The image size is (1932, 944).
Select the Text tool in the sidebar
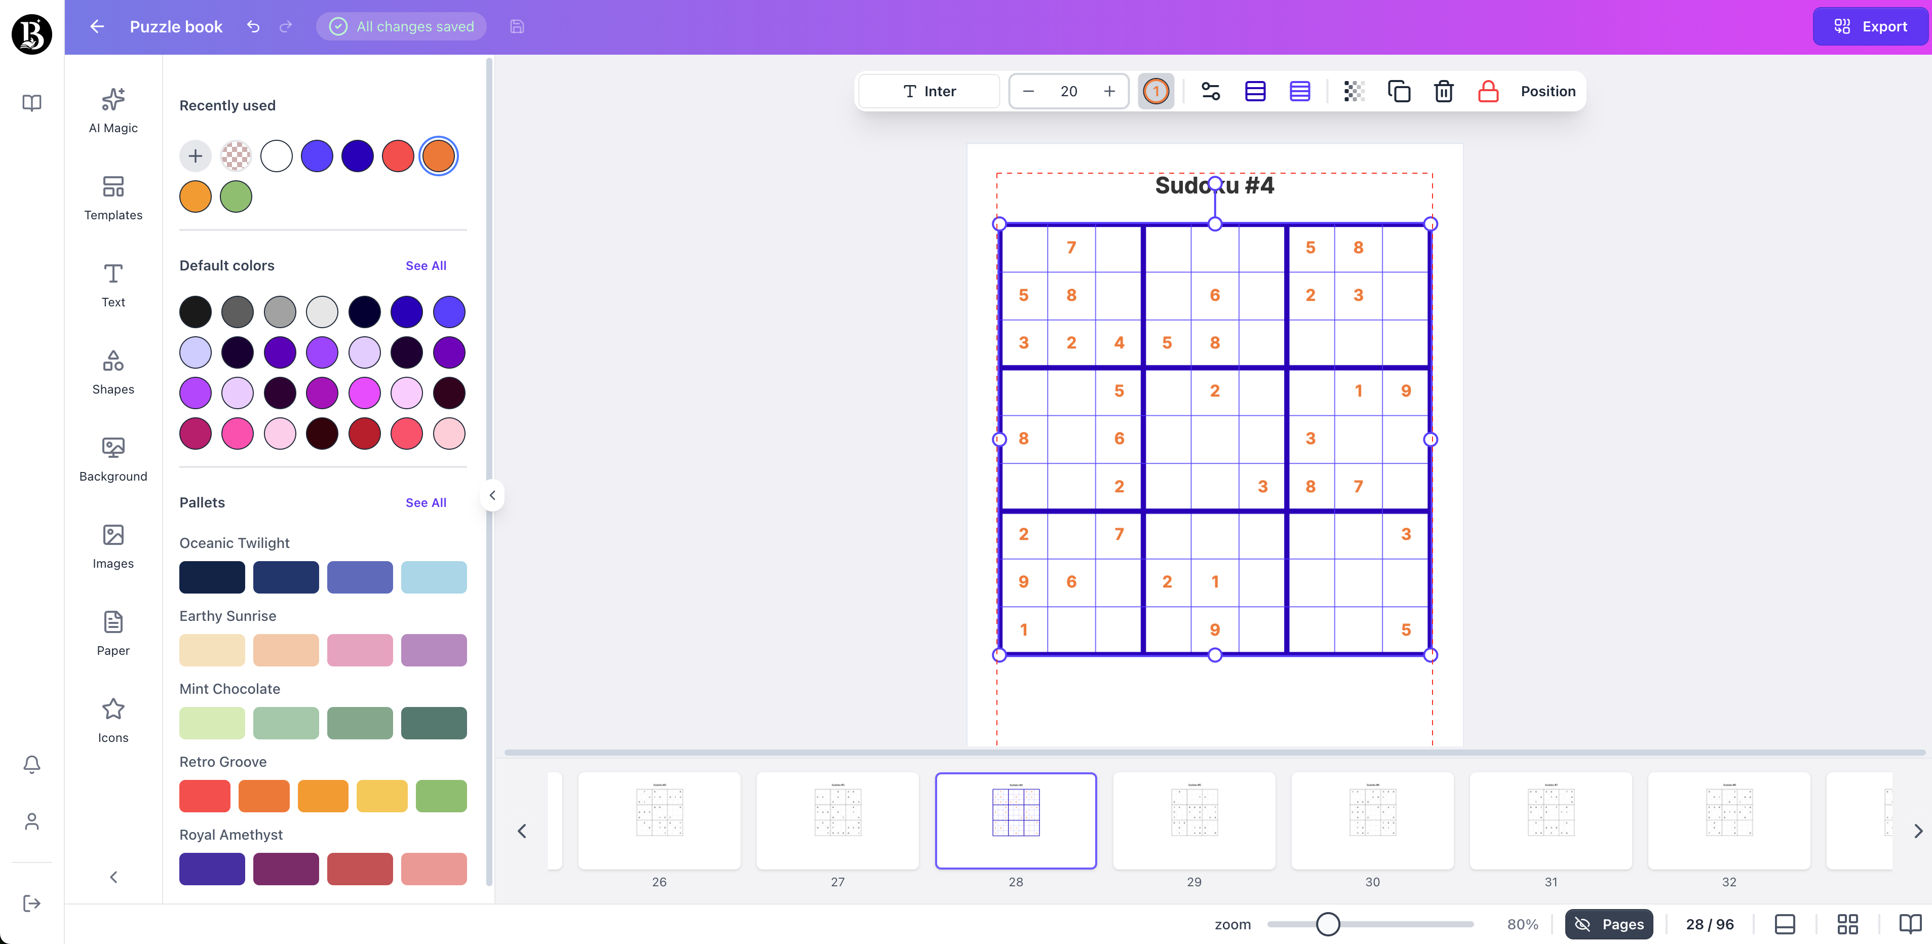click(112, 284)
